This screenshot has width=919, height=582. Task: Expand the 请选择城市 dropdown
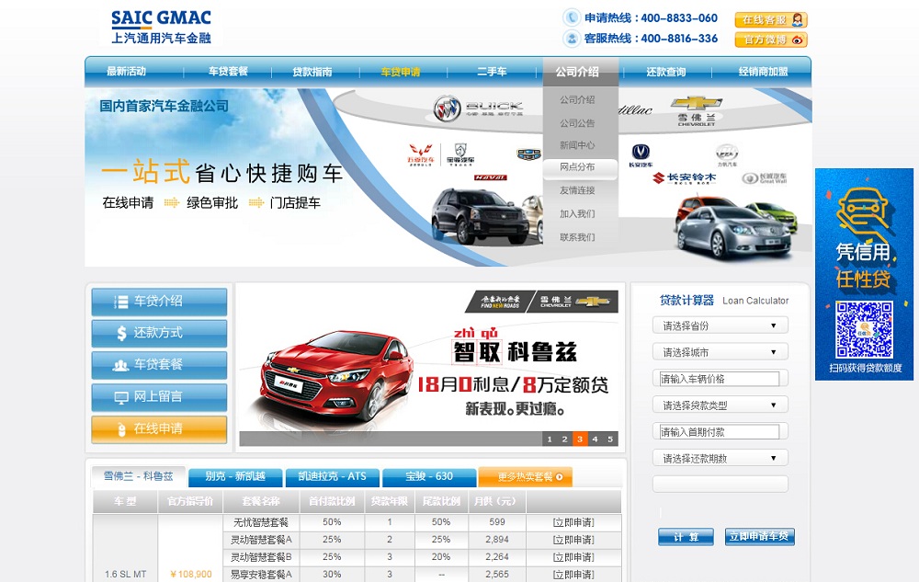pos(720,352)
